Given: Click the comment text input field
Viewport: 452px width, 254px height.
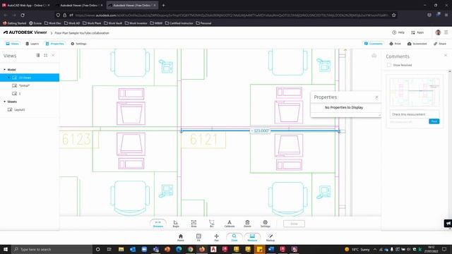Looking at the screenshot, I should [415, 114].
